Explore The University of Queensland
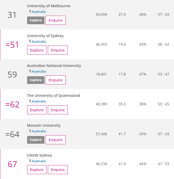Image resolution: width=174 pixels, height=179 pixels. pos(37,110)
